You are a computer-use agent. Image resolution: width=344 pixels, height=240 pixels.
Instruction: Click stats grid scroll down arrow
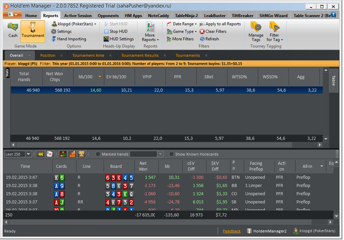[326, 139]
